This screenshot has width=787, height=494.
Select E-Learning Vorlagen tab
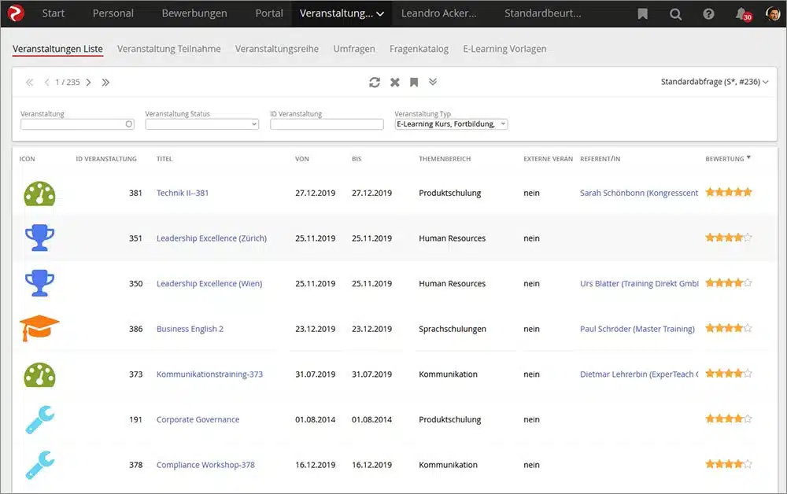coord(504,49)
